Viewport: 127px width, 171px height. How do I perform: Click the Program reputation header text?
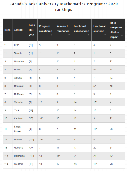click(x=45, y=29)
